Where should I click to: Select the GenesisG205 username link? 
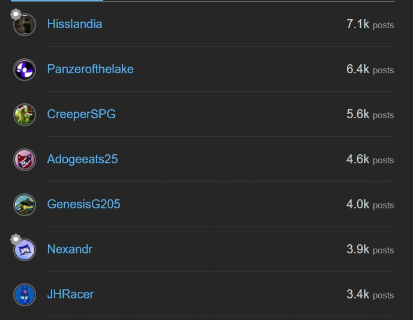point(83,205)
